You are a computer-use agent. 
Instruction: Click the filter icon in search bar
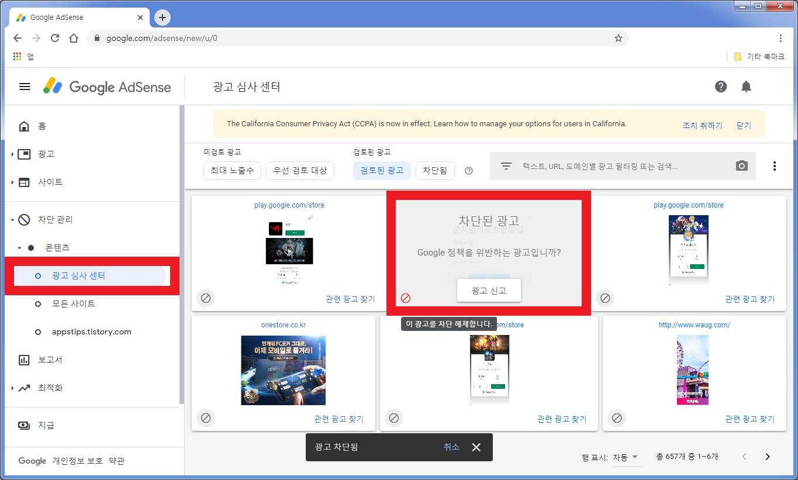(506, 166)
